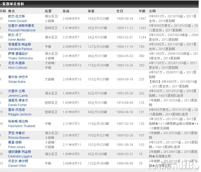Click Chinese name link 德里克-费舍尔

(x=18, y=100)
